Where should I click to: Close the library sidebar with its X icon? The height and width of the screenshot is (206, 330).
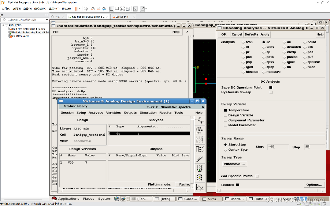click(x=47, y=15)
